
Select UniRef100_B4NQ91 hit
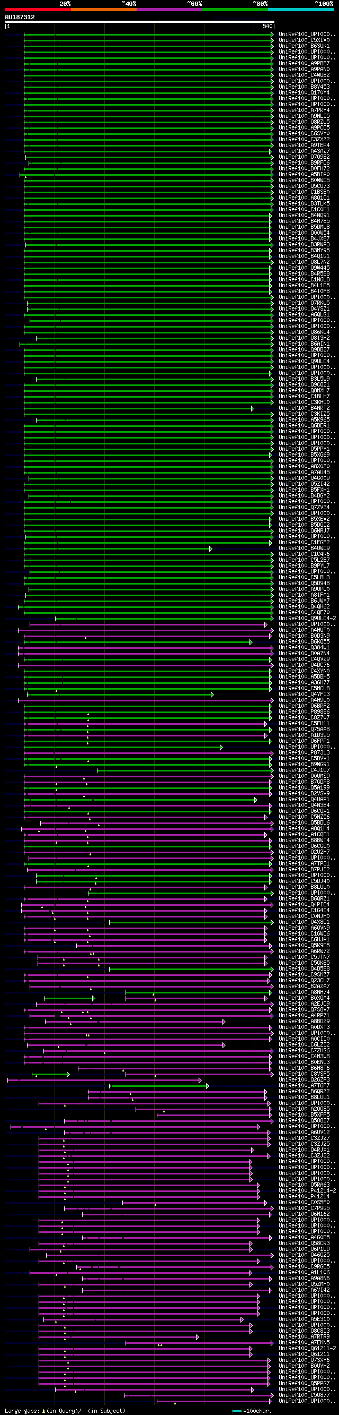coord(304,216)
